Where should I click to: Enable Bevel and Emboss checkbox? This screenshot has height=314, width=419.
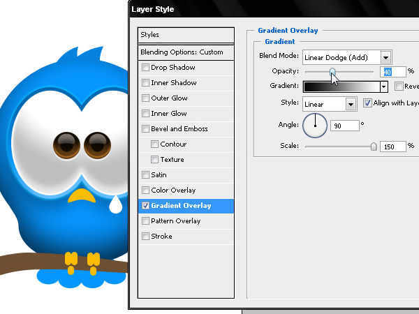coord(145,128)
